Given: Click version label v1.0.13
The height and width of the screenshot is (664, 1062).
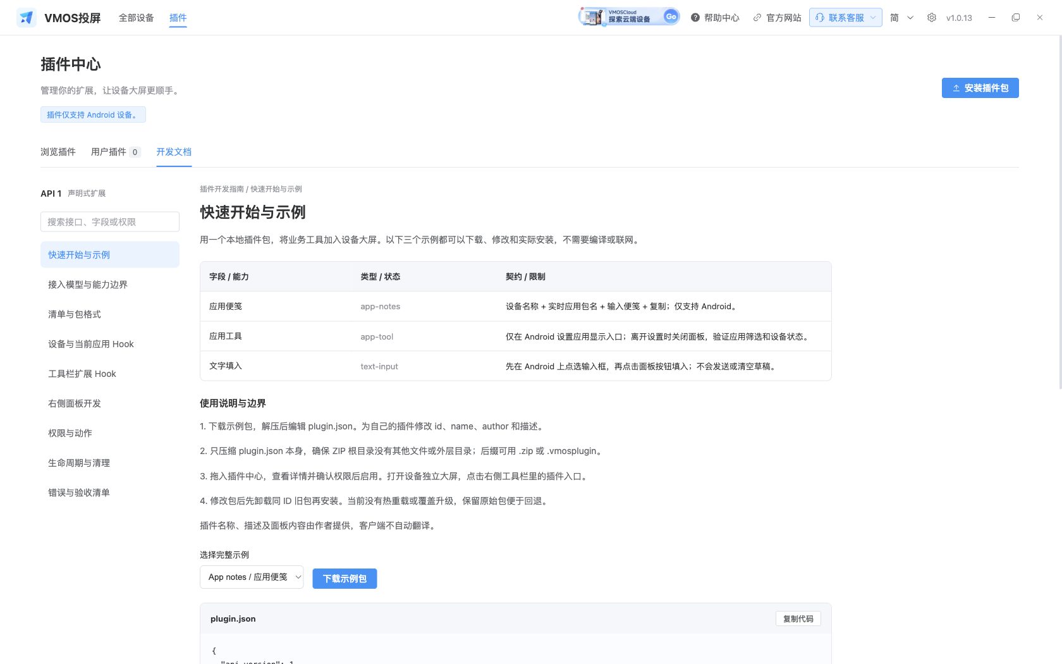Looking at the screenshot, I should pos(959,18).
